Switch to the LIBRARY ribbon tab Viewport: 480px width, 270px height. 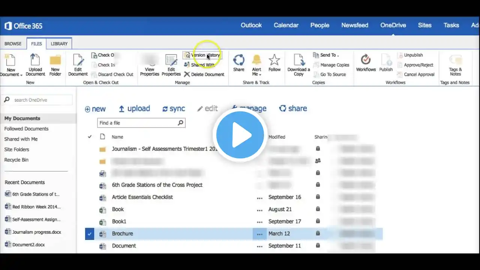point(59,44)
